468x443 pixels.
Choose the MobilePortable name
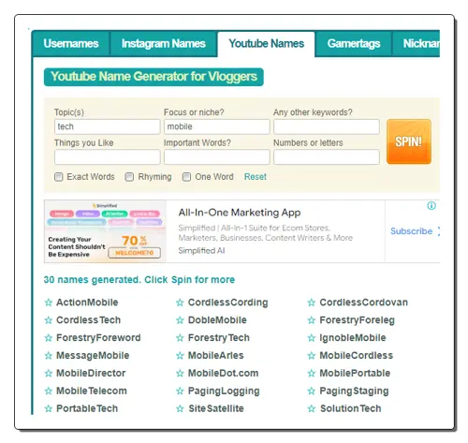(355, 374)
